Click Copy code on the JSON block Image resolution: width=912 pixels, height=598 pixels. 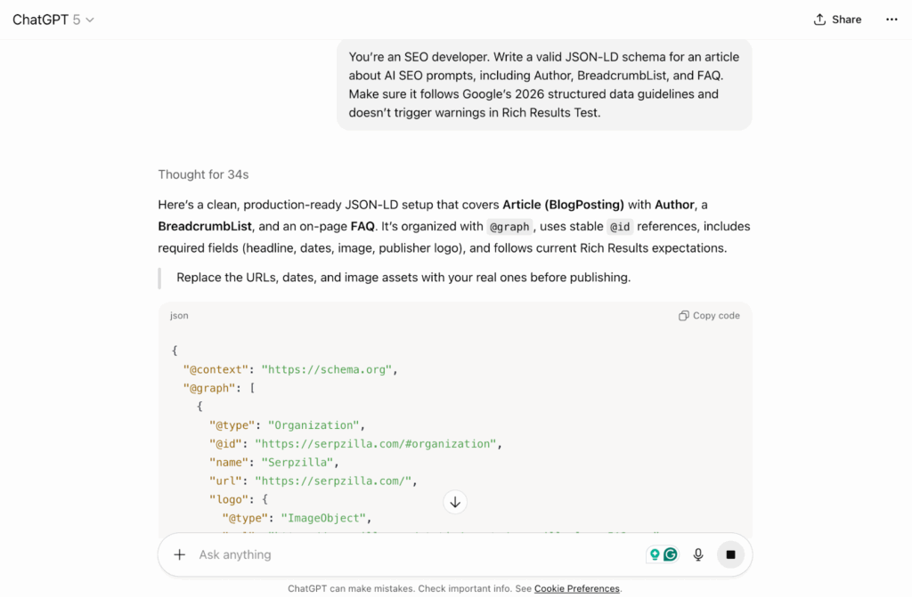coord(709,316)
